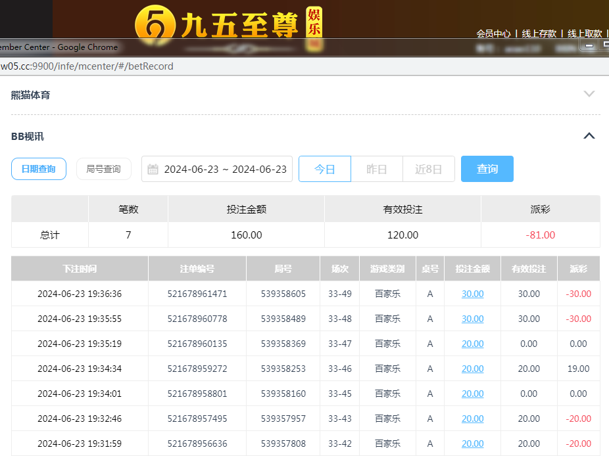The width and height of the screenshot is (609, 456).
Task: Open the 2024-06-23 date range picker
Action: click(225, 169)
